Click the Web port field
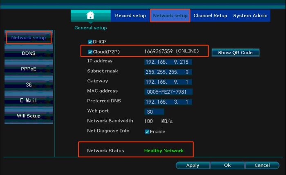Image resolution: width=286 pixels, height=175 pixels. coord(154,111)
